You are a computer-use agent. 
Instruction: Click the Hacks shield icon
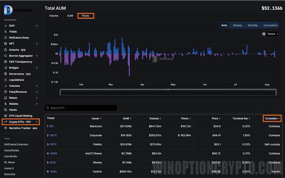tap(6, 110)
